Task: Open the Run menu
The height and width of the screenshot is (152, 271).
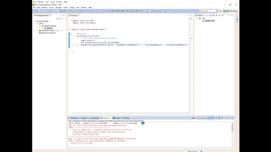Action: [78, 8]
